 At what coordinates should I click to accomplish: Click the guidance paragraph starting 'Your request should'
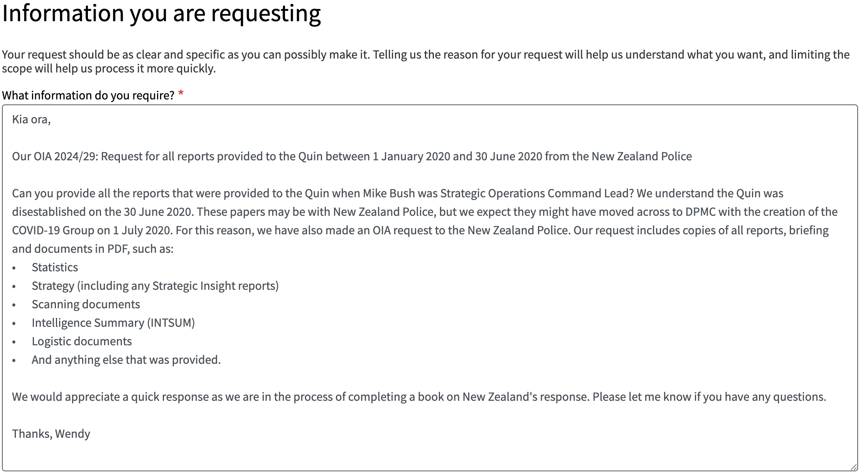(426, 62)
